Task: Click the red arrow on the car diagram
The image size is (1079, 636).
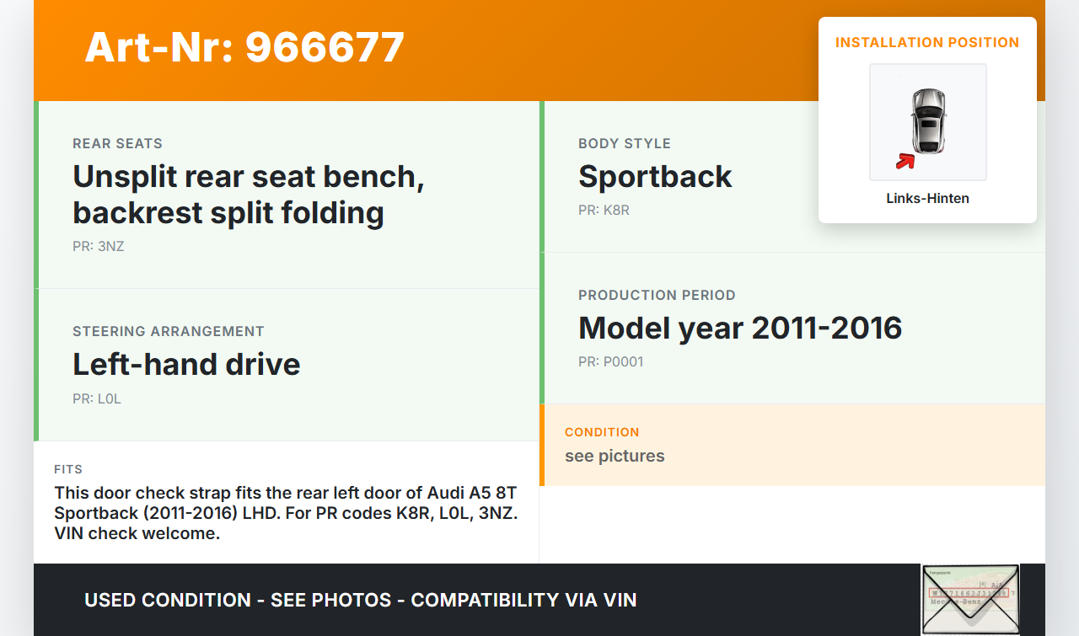Action: (x=905, y=161)
